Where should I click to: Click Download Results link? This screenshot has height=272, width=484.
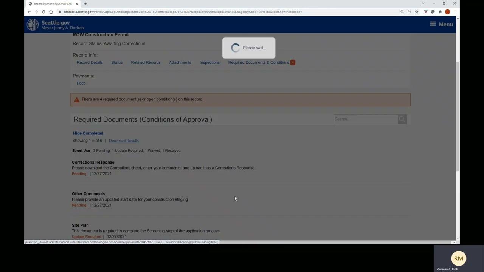[124, 141]
